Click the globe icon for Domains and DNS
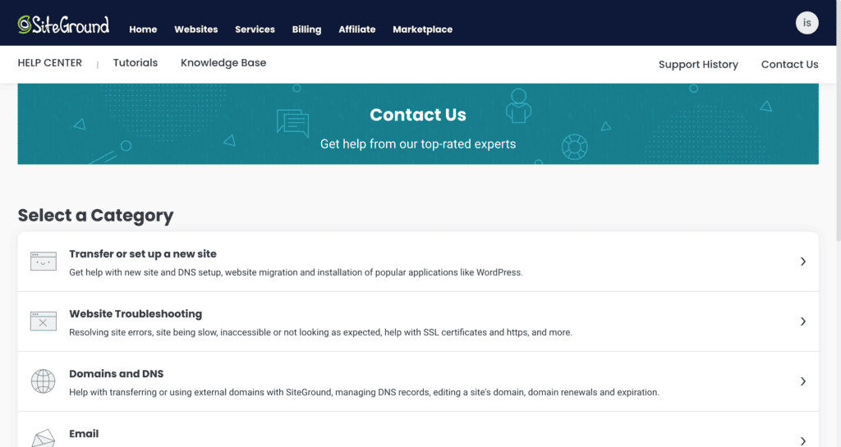The width and height of the screenshot is (841, 447). pyautogui.click(x=43, y=381)
